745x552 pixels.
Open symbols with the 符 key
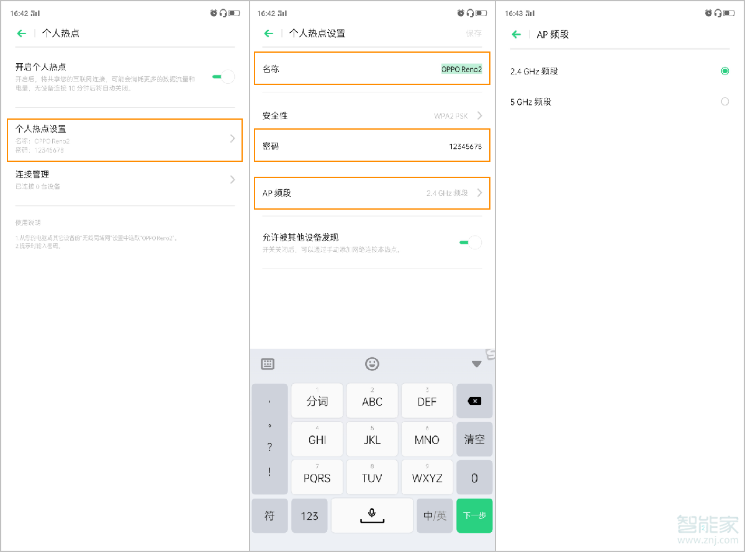(x=269, y=515)
